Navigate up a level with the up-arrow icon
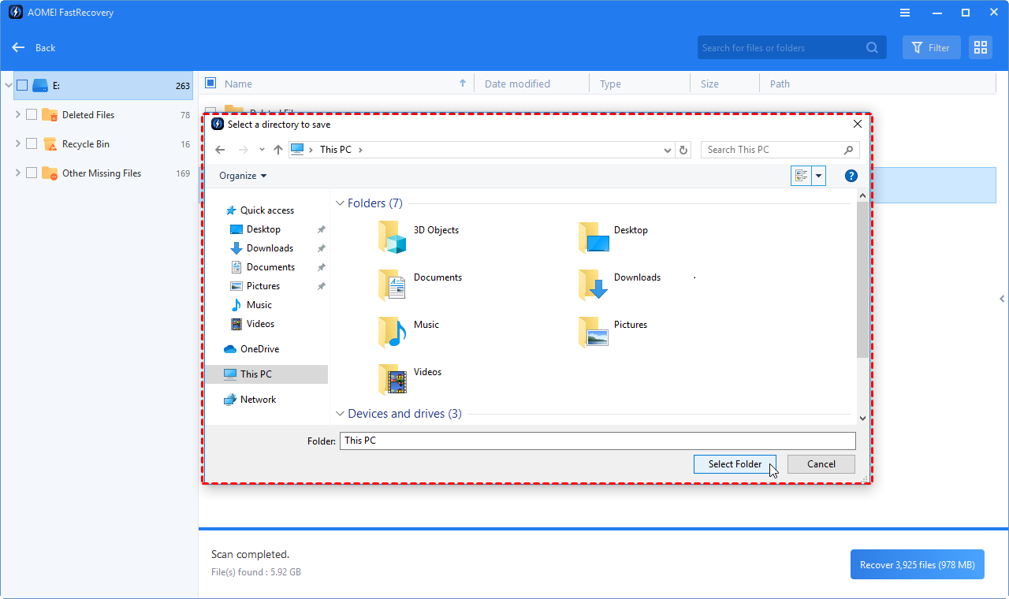 click(x=277, y=149)
